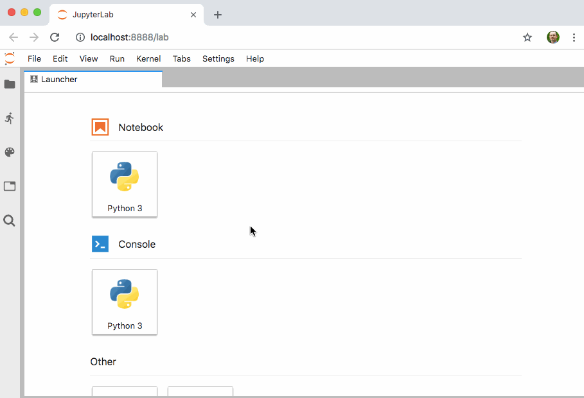Click the Notebook section heading text
The height and width of the screenshot is (398, 584).
tap(141, 127)
